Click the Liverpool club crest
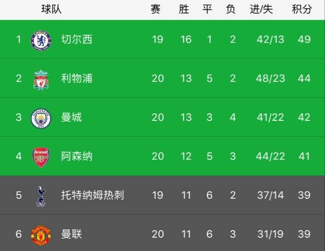The height and width of the screenshot is (251, 325). coord(41,80)
